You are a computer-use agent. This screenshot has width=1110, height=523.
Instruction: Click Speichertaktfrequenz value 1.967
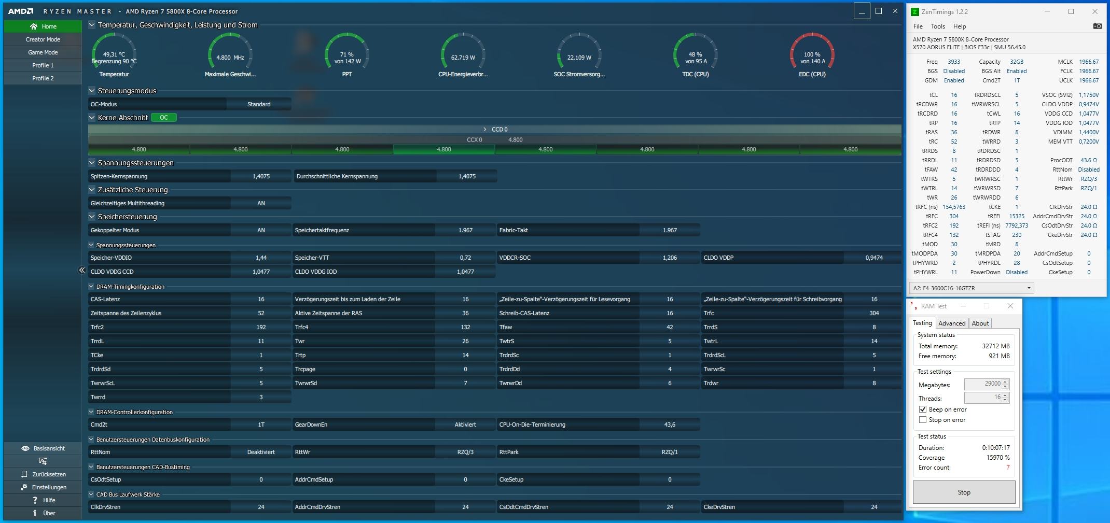(x=465, y=231)
